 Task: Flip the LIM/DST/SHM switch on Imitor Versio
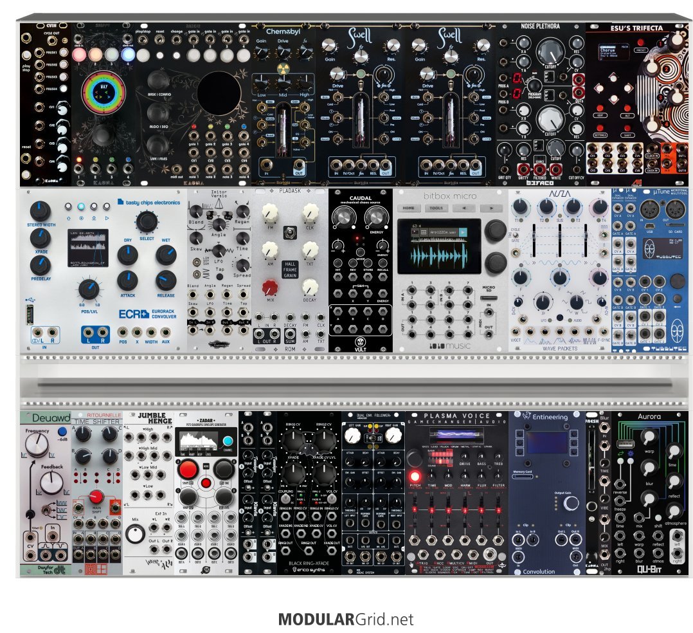click(x=196, y=262)
